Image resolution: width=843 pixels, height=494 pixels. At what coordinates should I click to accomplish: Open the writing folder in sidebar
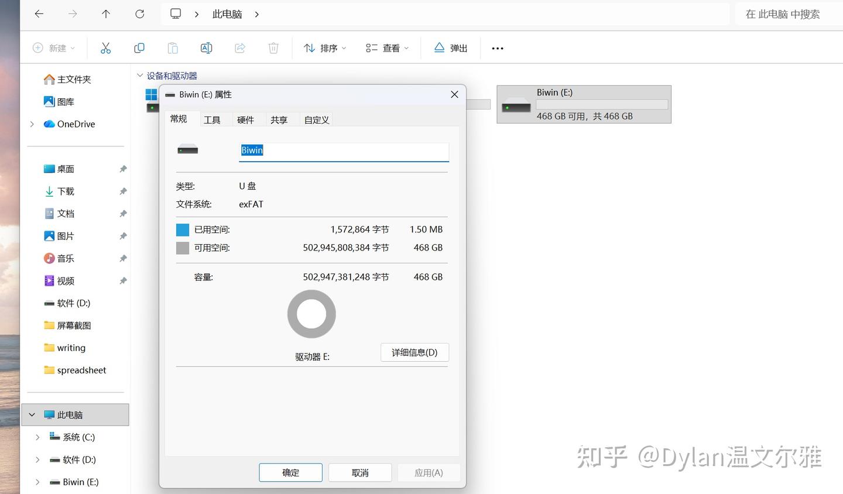point(65,348)
